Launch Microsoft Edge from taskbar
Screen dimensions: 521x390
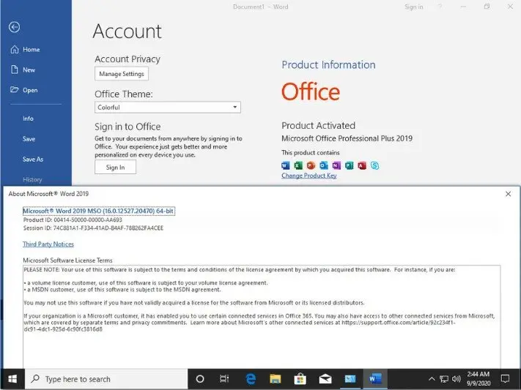251,379
